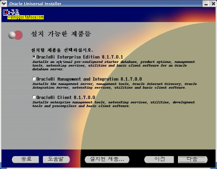The width and height of the screenshot is (217, 169).
Task: Click the '설치할 제품을 선택하십시오.' instruction text
Action: (62, 50)
